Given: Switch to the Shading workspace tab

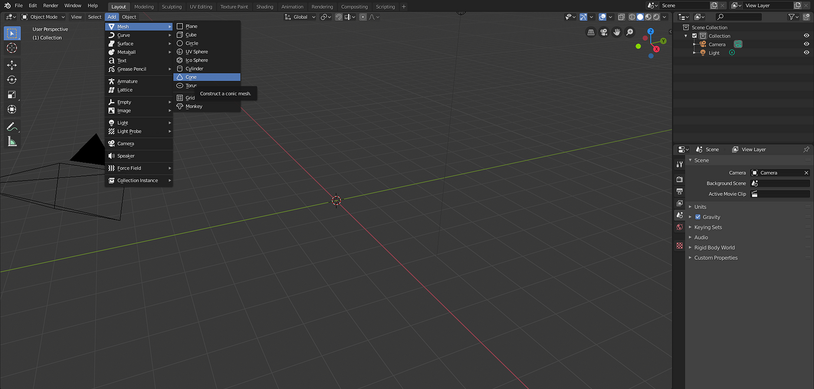Looking at the screenshot, I should 264,6.
